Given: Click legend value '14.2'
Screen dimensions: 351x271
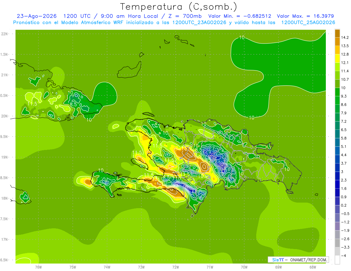Looking at the screenshot, I should coord(345,37).
